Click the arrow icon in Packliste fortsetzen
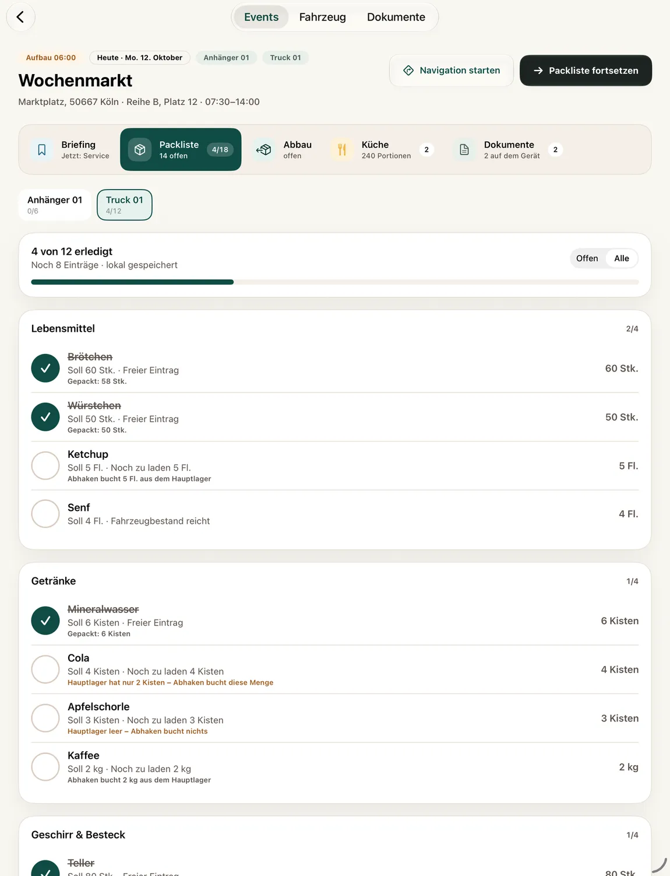The width and height of the screenshot is (670, 876). (538, 71)
